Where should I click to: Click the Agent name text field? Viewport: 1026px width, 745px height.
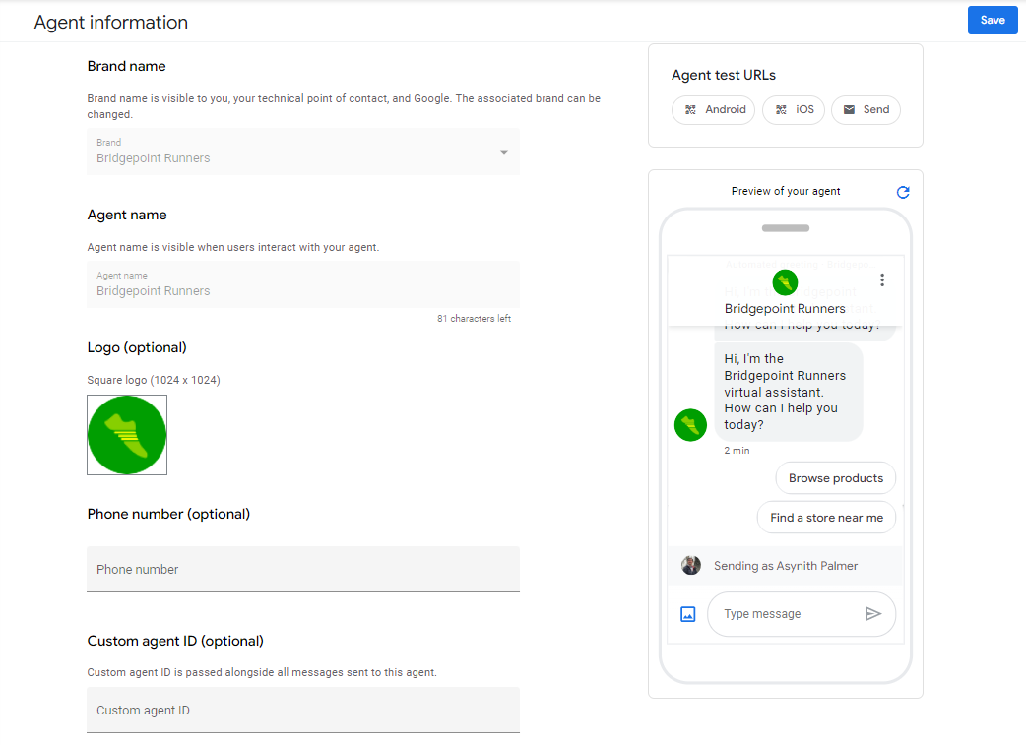[x=302, y=284]
